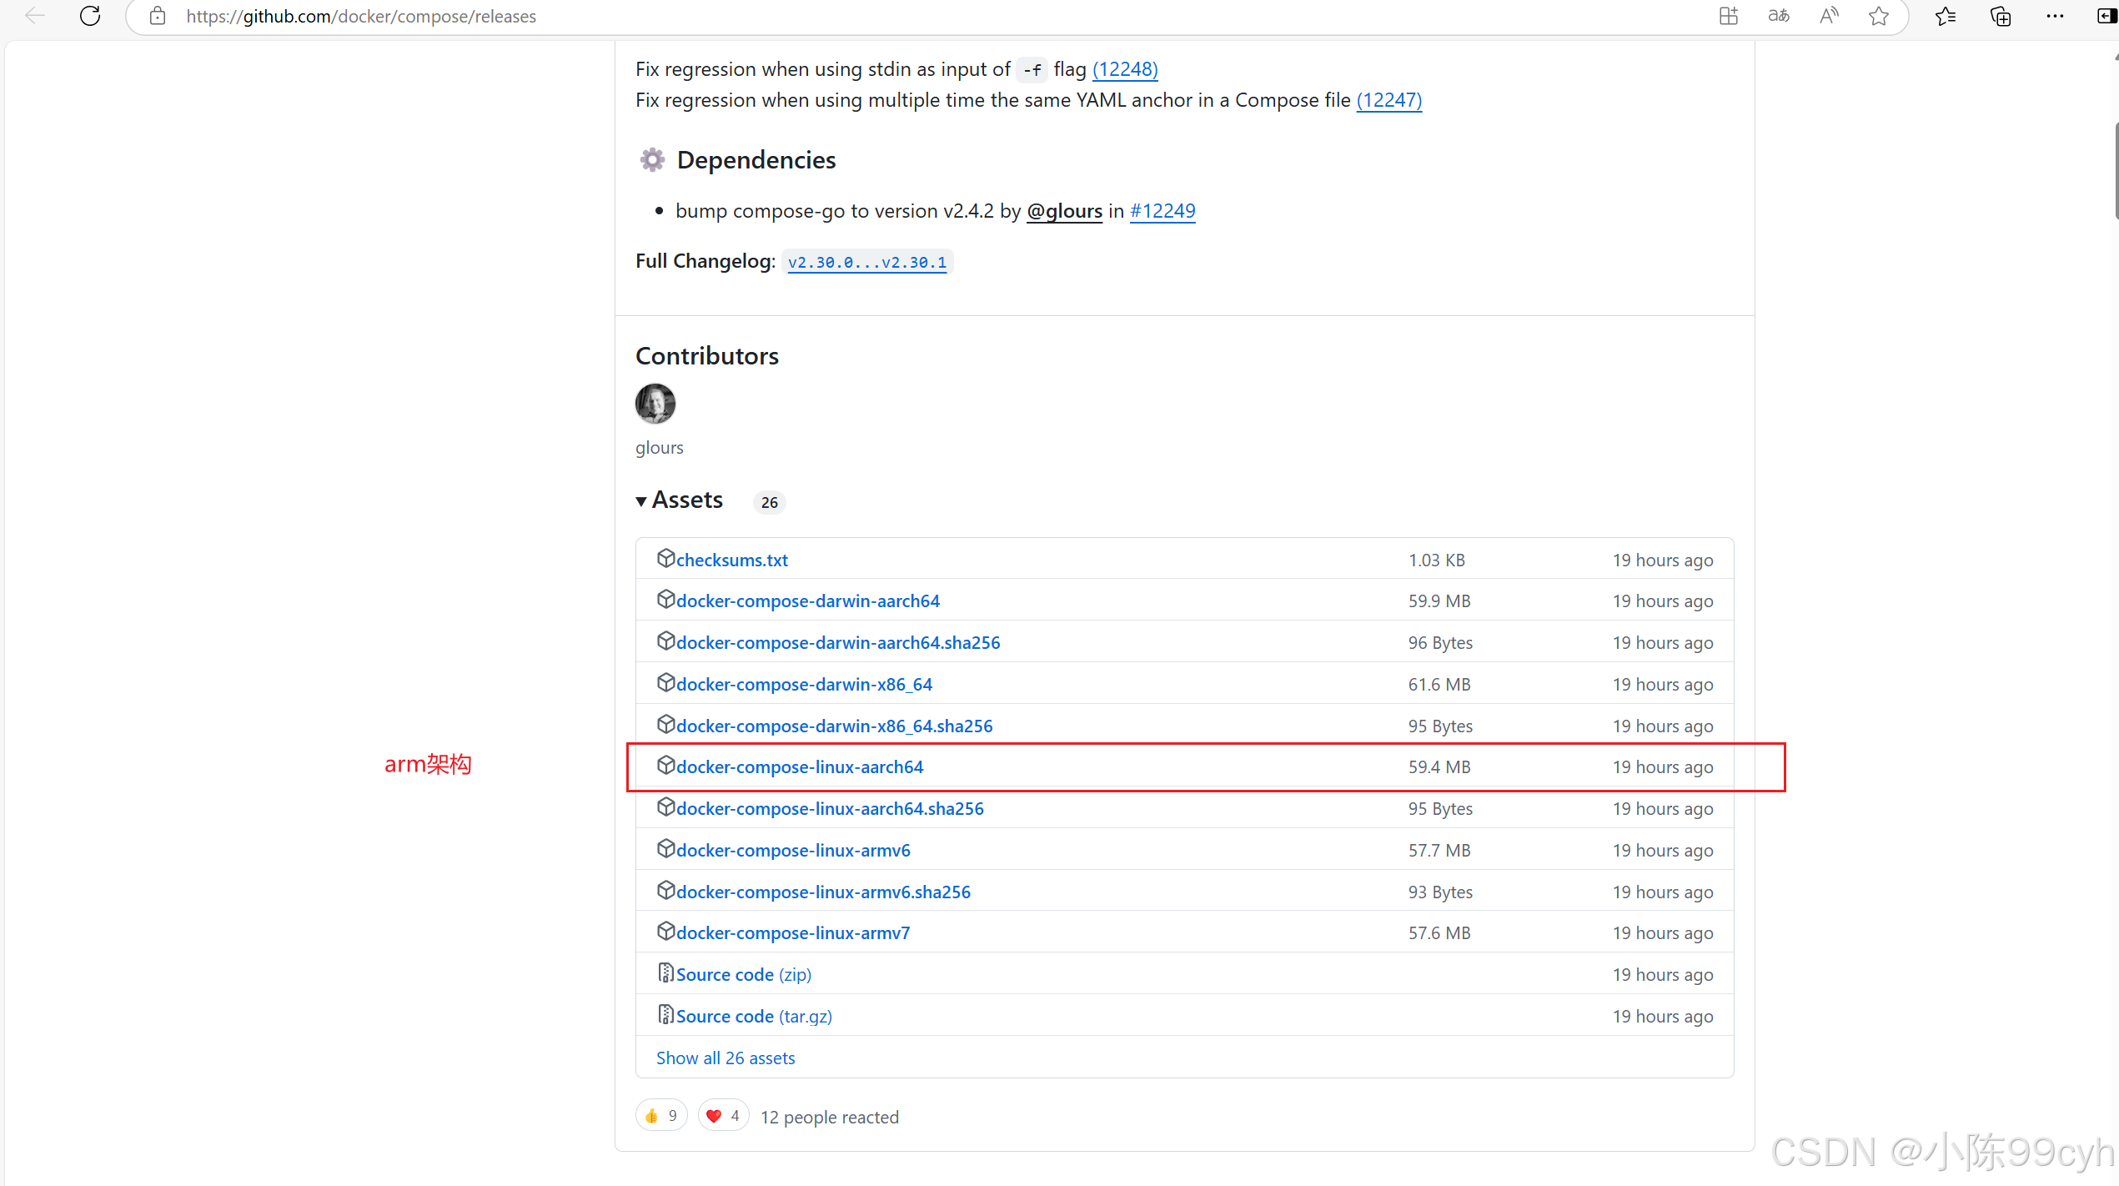Screen dimensions: 2119x1186
Task: View site security info via the lock icon
Action: point(158,16)
